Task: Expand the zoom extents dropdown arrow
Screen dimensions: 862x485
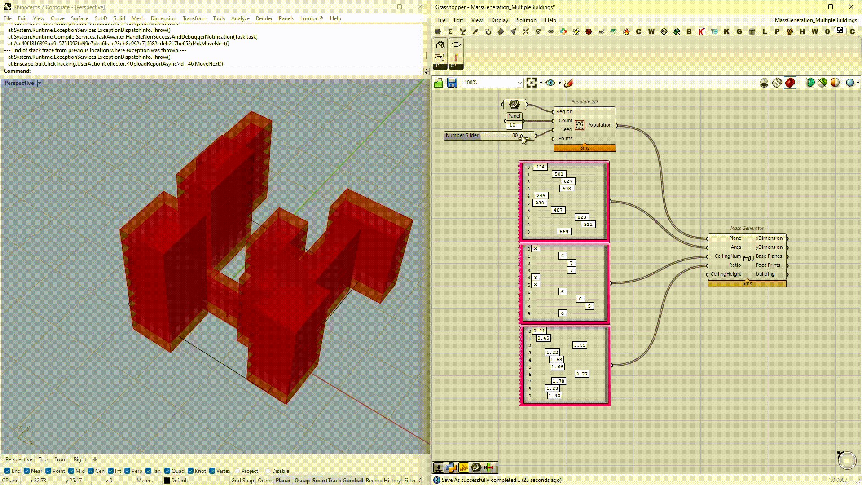Action: tap(541, 83)
